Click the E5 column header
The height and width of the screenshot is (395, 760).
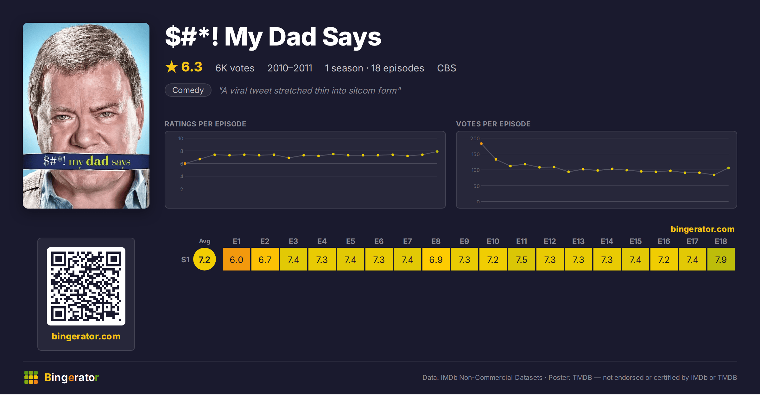pos(351,241)
